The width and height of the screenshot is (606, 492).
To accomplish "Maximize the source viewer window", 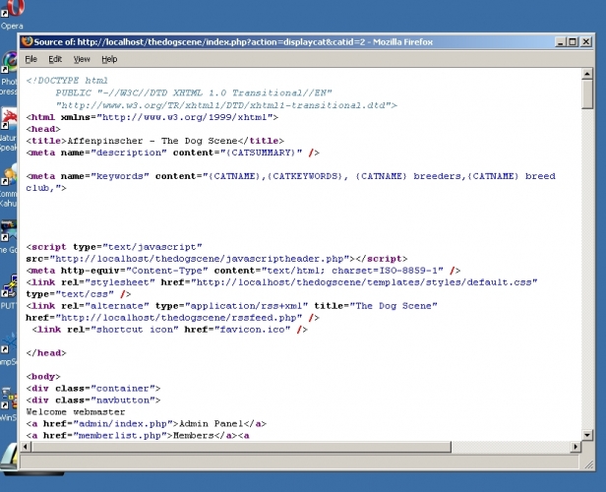I will point(574,41).
